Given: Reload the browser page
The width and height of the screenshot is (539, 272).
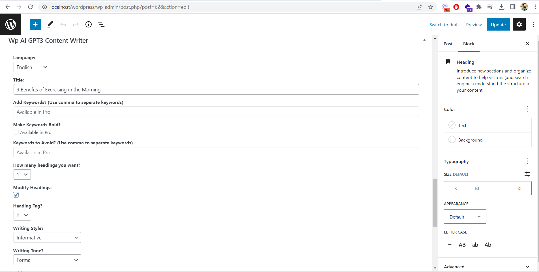Looking at the screenshot, I should pyautogui.click(x=31, y=7).
